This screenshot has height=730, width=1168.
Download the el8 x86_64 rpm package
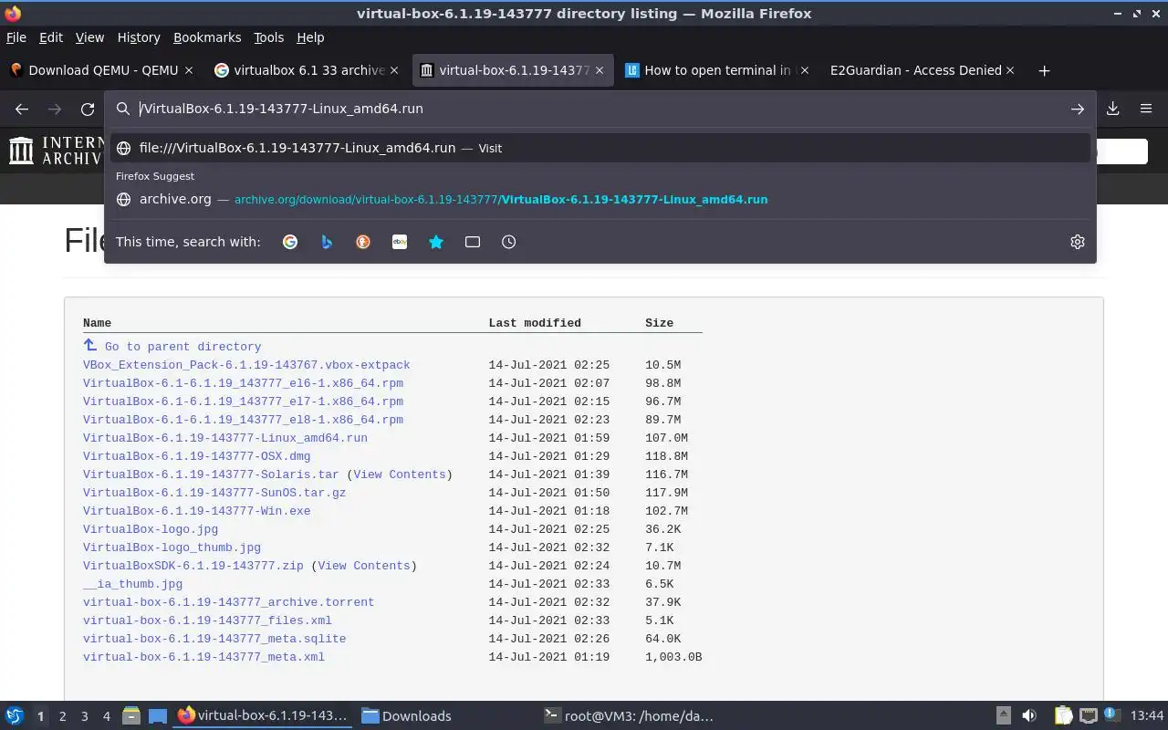coord(243,420)
